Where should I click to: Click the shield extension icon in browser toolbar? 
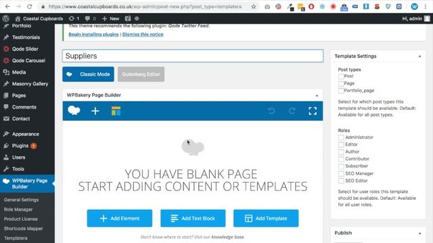[x=388, y=6]
